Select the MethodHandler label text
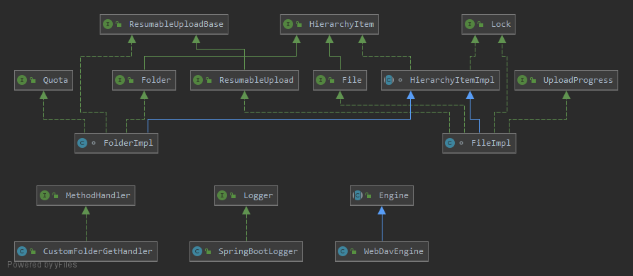Screen dimensions: 633x276 click(98, 195)
